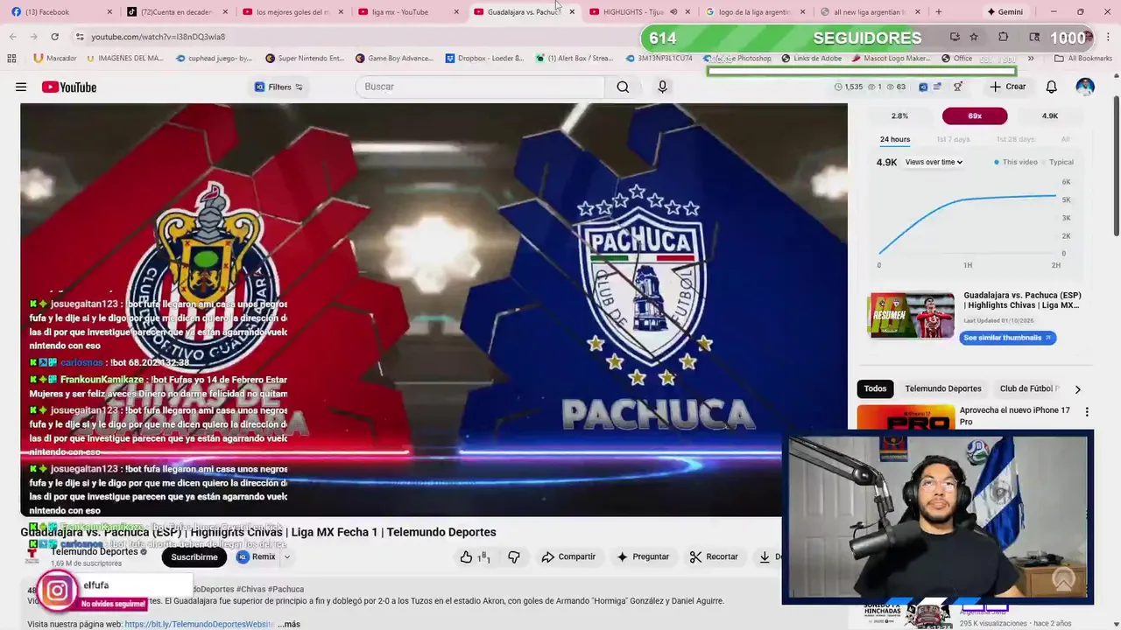
Task: Open the Super Nintendo bookmark
Action: (x=304, y=59)
